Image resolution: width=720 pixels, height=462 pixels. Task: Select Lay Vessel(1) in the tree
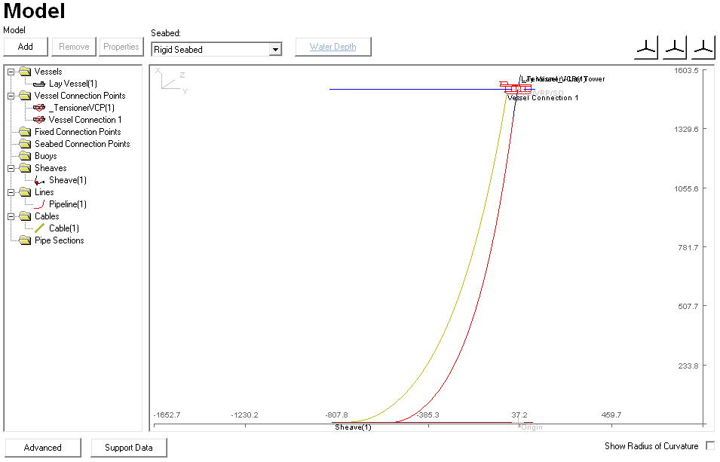pos(72,84)
